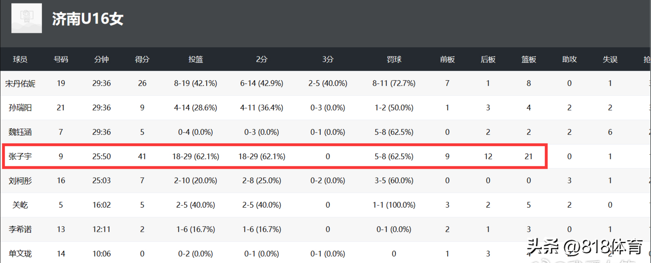Select the 失误 column header
The height and width of the screenshot is (263, 651).
coord(610,59)
